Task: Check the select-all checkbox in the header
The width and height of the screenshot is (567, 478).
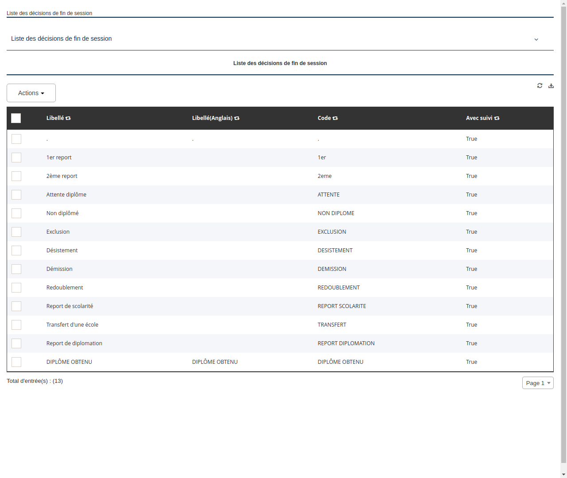Action: [16, 118]
